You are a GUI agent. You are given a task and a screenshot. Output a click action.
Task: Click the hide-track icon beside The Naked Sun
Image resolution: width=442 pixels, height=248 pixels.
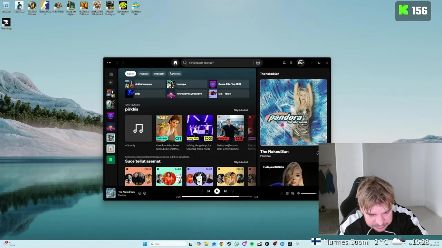(140, 193)
